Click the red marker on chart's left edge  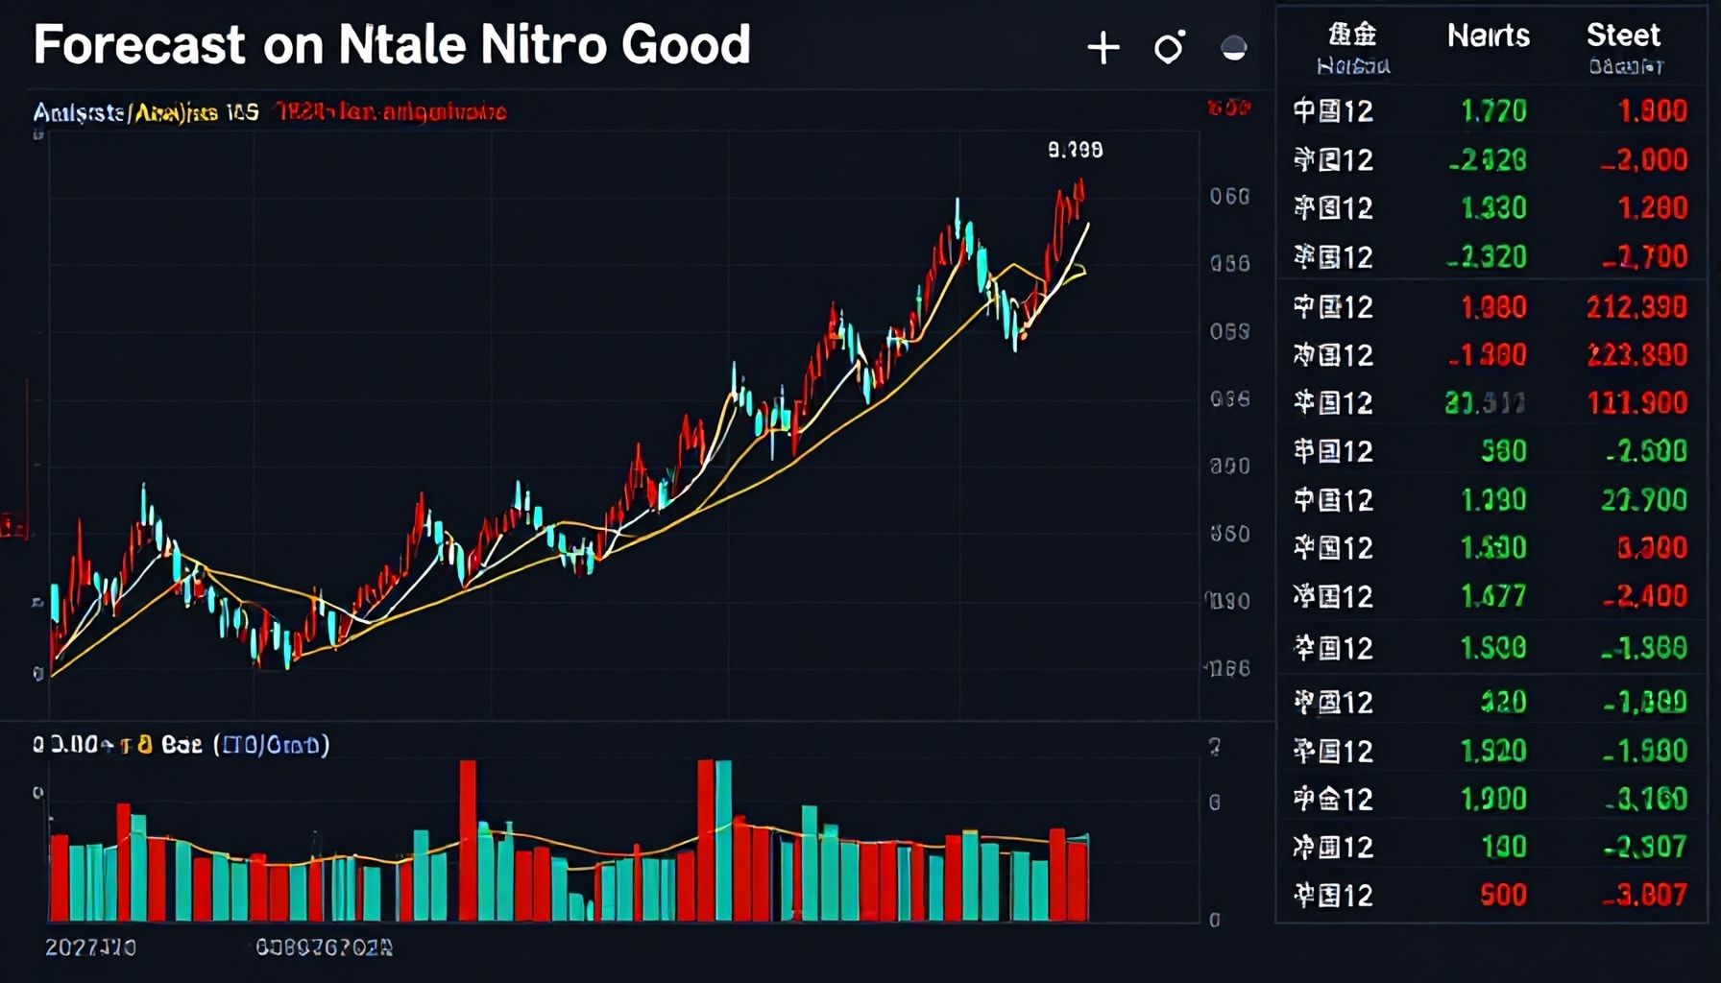13,526
